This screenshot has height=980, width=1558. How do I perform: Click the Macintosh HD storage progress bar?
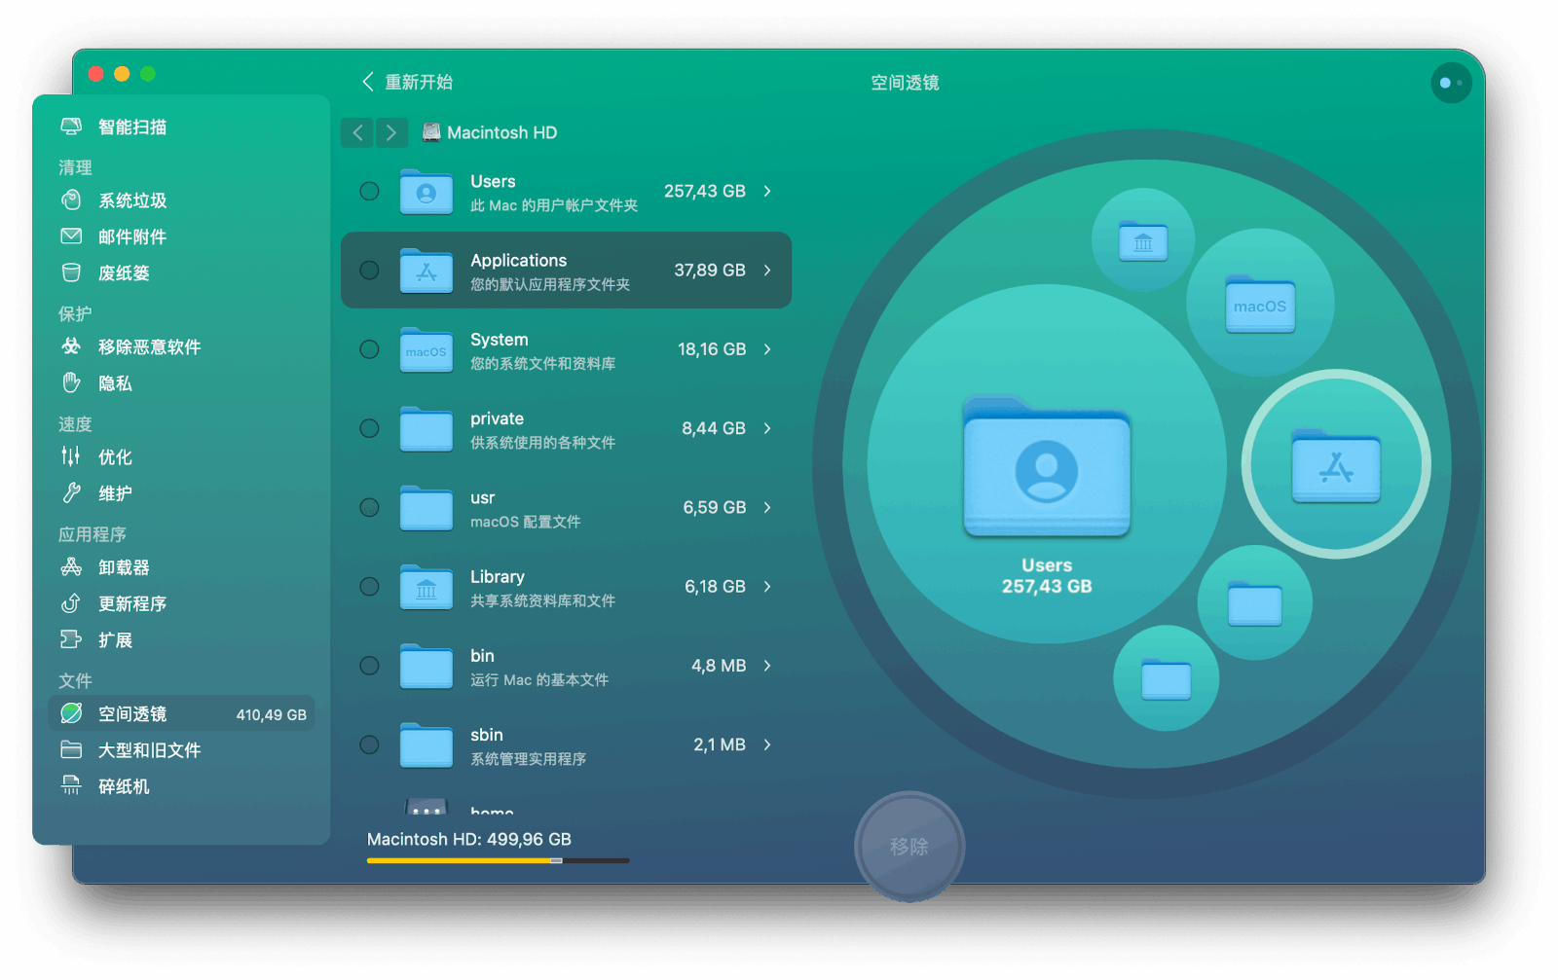pos(497,860)
